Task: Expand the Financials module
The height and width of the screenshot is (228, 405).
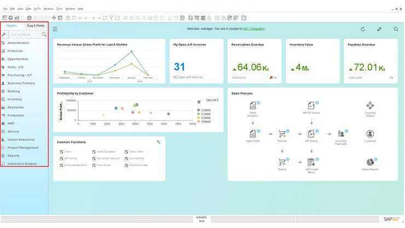Action: [x=15, y=51]
